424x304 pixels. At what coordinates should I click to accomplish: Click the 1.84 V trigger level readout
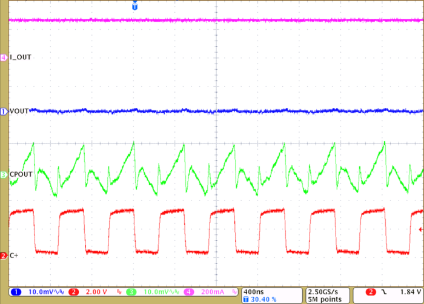pos(407,292)
